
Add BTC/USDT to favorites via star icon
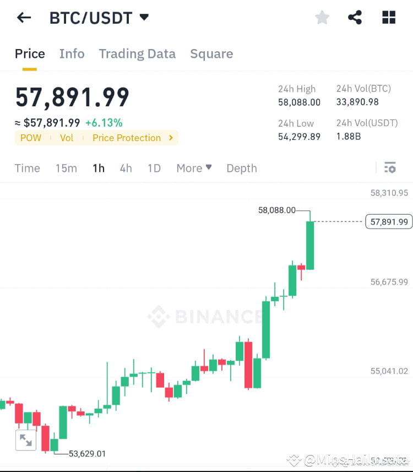click(322, 17)
